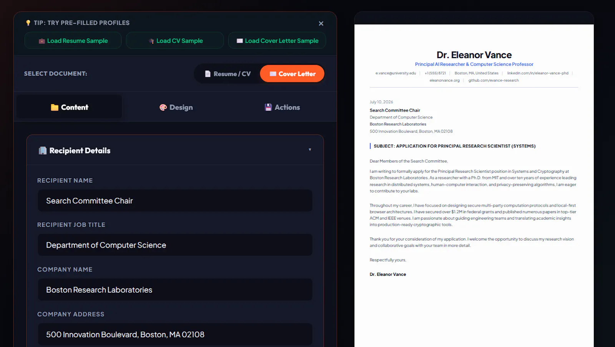Click the RECIPIENT NAME label
Image resolution: width=615 pixels, height=347 pixels.
click(x=65, y=180)
